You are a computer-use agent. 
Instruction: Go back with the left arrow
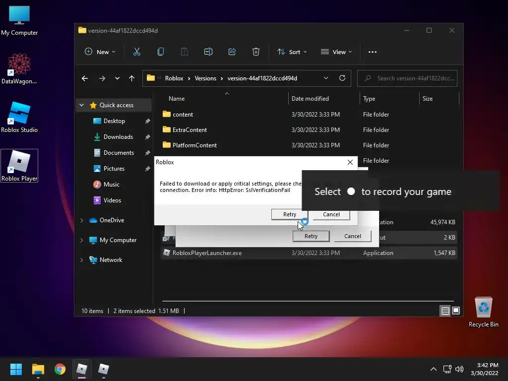point(85,78)
